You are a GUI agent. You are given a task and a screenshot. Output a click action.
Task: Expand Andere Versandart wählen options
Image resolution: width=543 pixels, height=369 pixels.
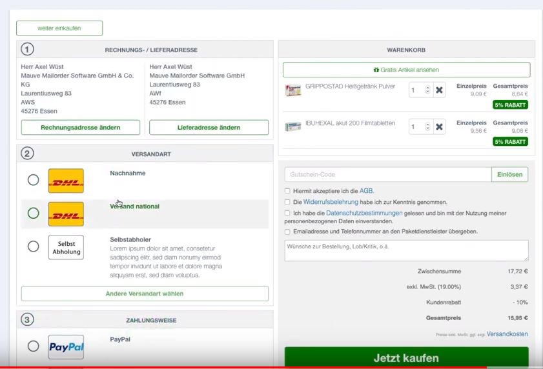[x=145, y=294]
